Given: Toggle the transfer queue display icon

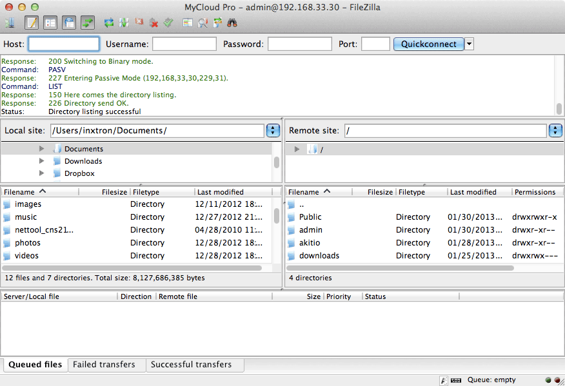Looking at the screenshot, I should (x=87, y=23).
